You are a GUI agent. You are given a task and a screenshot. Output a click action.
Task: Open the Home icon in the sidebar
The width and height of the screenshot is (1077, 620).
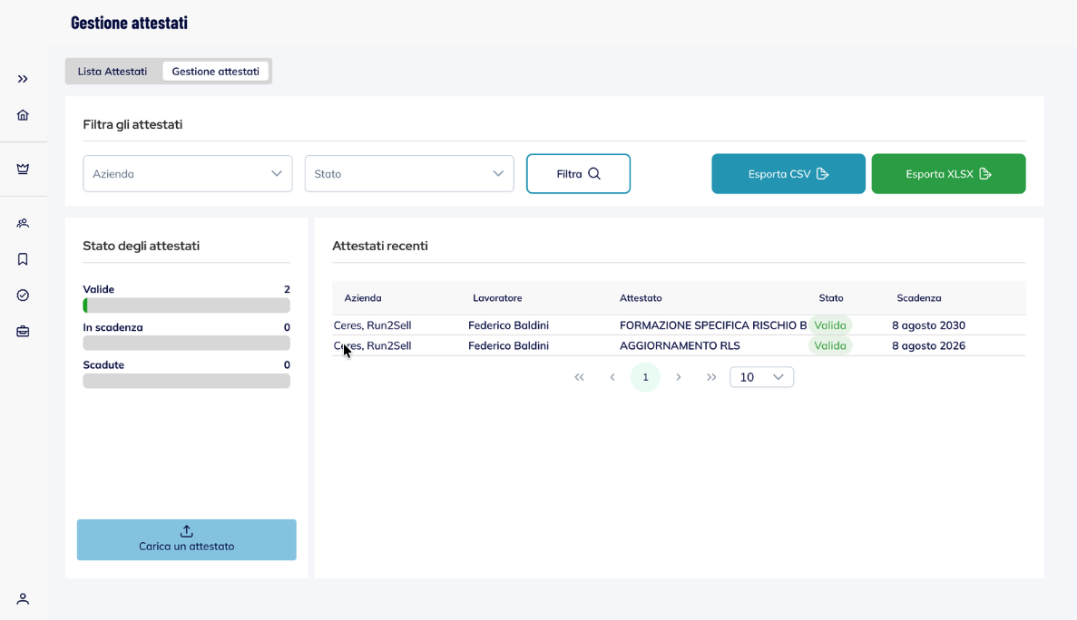point(23,115)
